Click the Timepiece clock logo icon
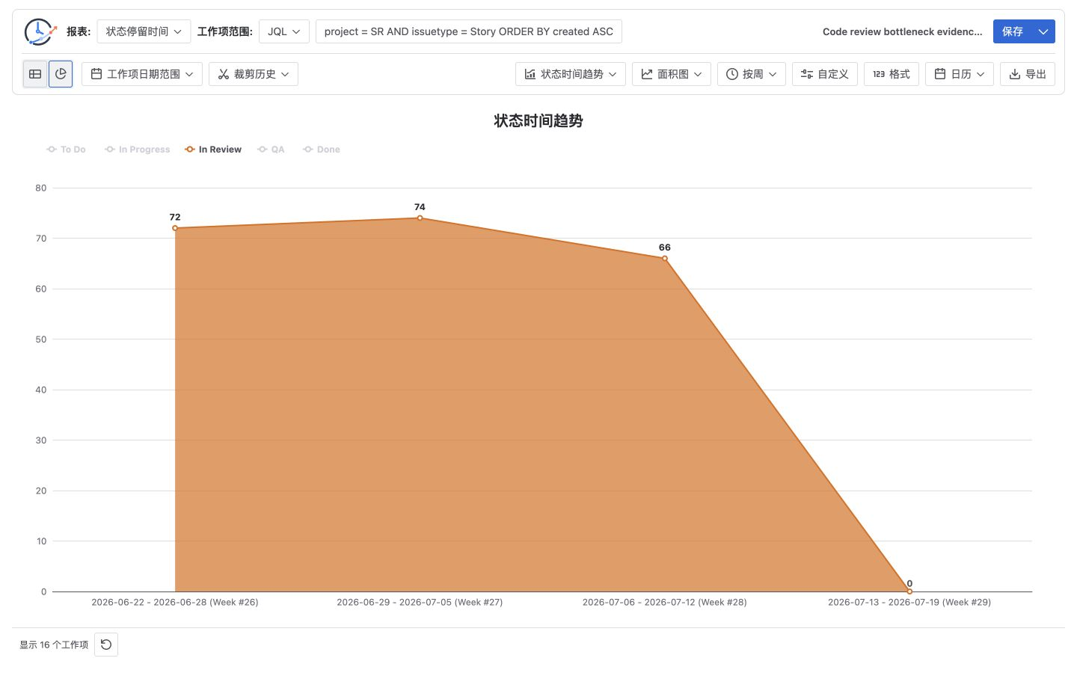Image resolution: width=1077 pixels, height=673 pixels. coord(40,31)
